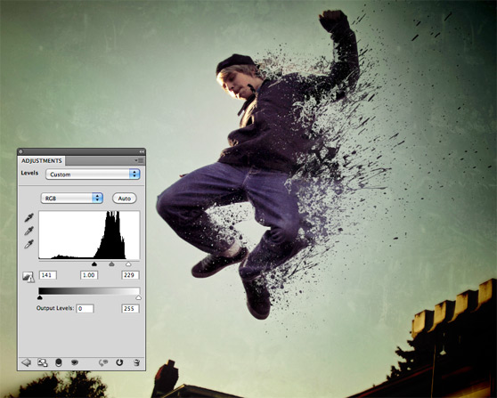
Task: Return to adjustment list with arrow icon
Action: click(26, 362)
